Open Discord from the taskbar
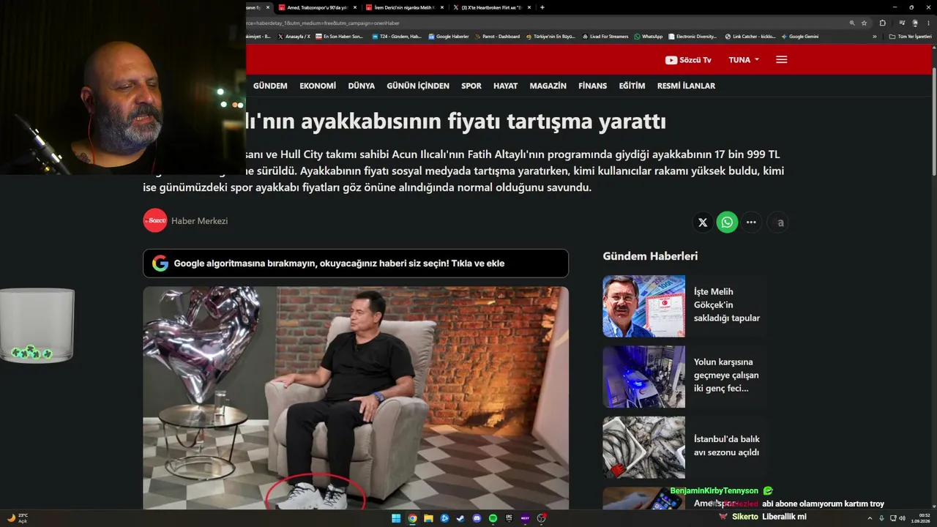This screenshot has width=937, height=527. pos(477,518)
